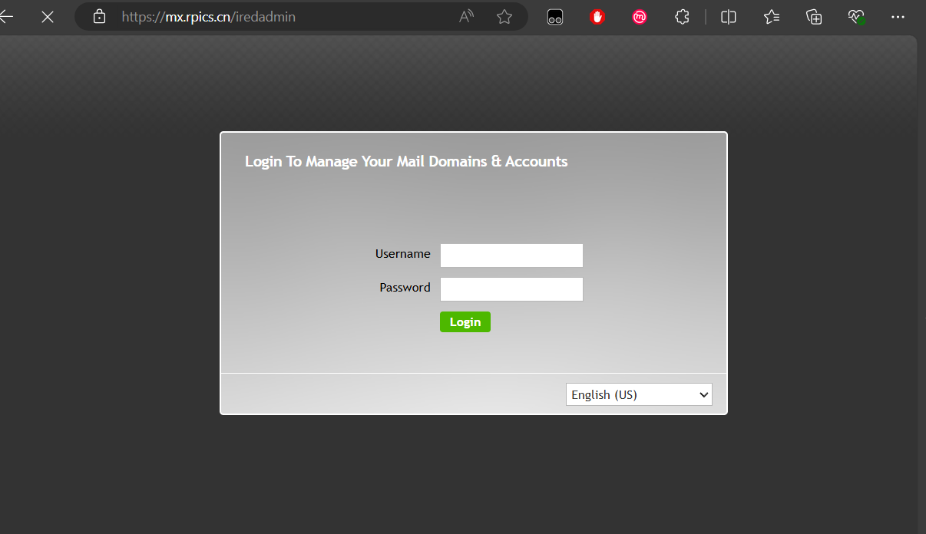The image size is (926, 534).
Task: Open the glasses-face extension icon
Action: [x=555, y=17]
